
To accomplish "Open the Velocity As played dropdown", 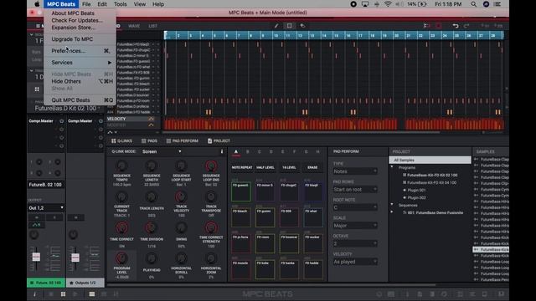I will tap(355, 262).
